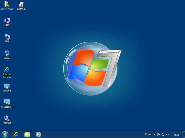Open the Administrator folder icon
This screenshot has width=185, height=138.
(7, 5)
